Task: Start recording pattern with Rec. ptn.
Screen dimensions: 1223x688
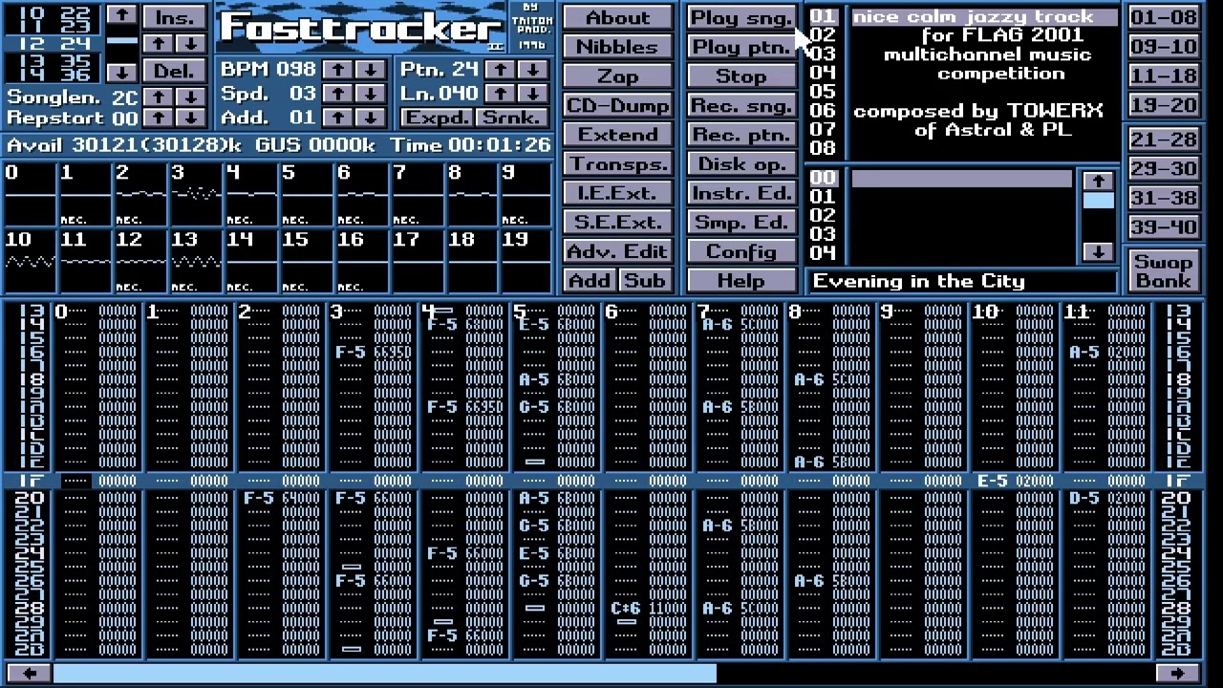Action: coord(741,135)
